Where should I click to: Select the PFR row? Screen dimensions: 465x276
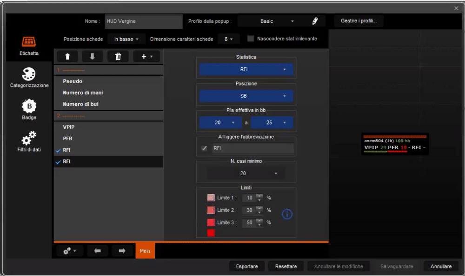108,139
